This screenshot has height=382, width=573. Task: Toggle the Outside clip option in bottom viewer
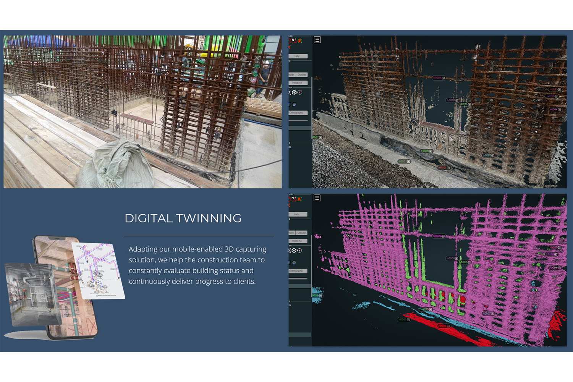302,233
